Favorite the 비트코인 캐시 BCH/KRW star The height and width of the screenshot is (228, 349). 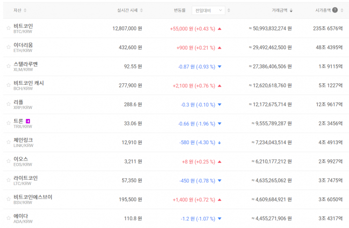(8, 85)
